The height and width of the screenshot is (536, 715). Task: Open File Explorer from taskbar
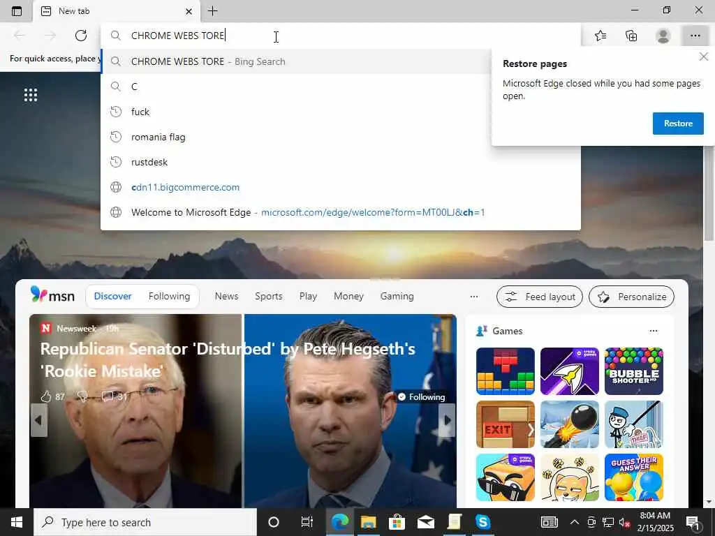tap(368, 522)
